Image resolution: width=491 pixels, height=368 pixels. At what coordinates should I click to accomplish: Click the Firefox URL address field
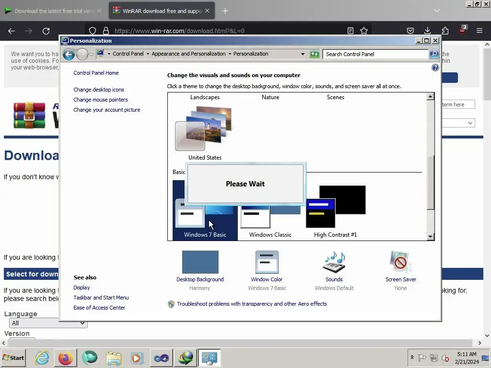tap(229, 31)
